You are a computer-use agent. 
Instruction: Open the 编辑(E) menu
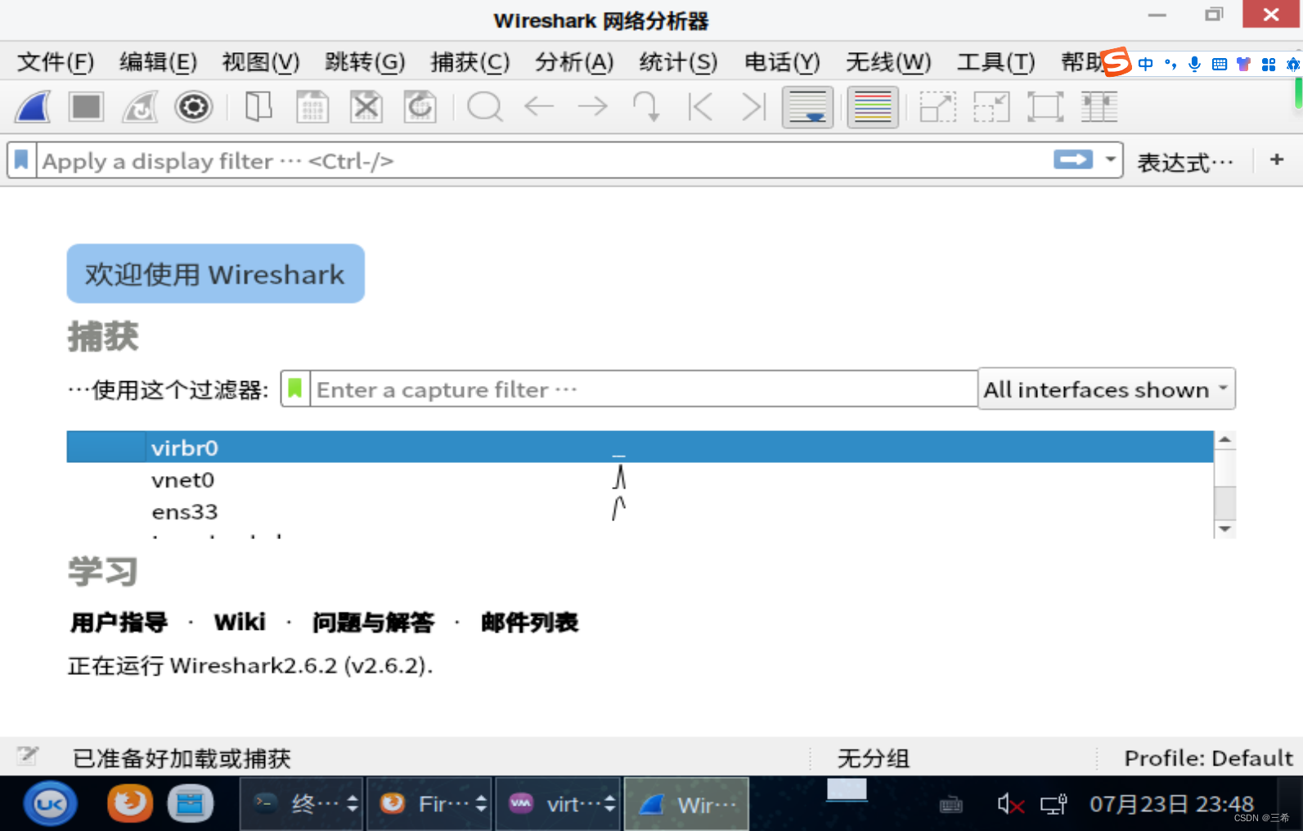158,62
